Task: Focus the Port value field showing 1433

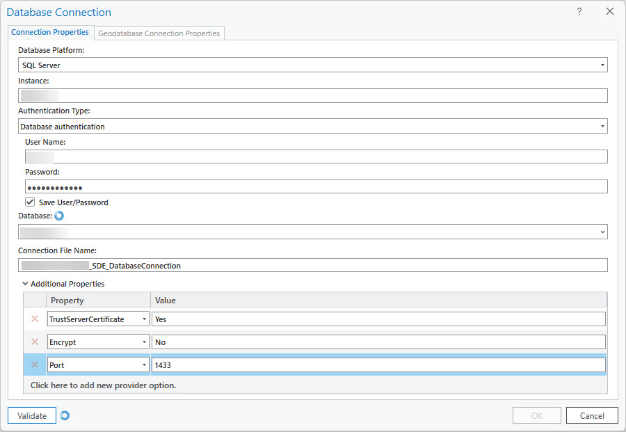Action: click(x=378, y=365)
